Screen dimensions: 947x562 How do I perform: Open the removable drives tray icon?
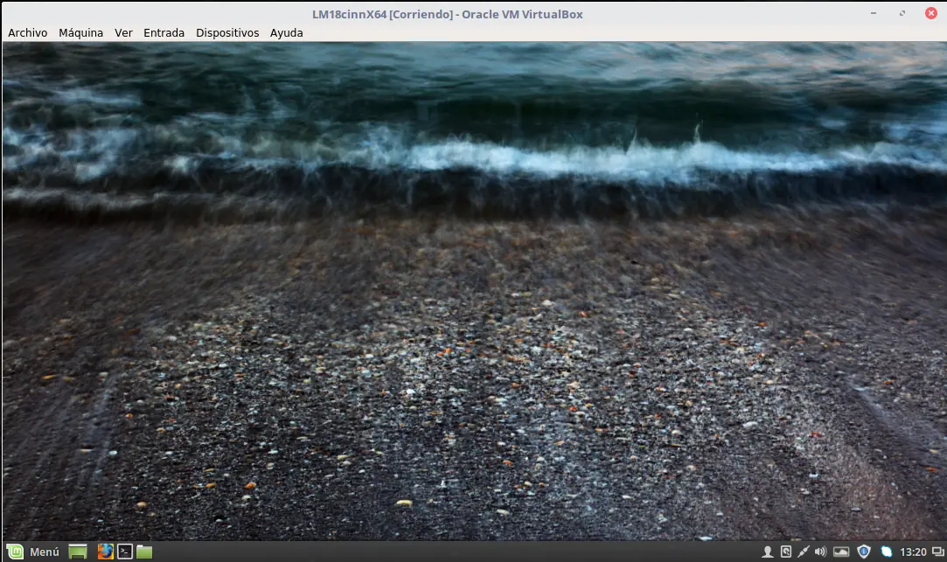click(786, 552)
